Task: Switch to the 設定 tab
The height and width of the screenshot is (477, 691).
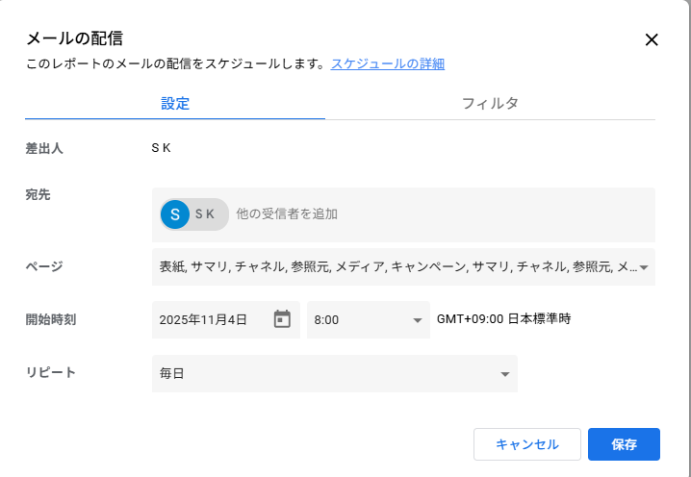Action: [175, 104]
